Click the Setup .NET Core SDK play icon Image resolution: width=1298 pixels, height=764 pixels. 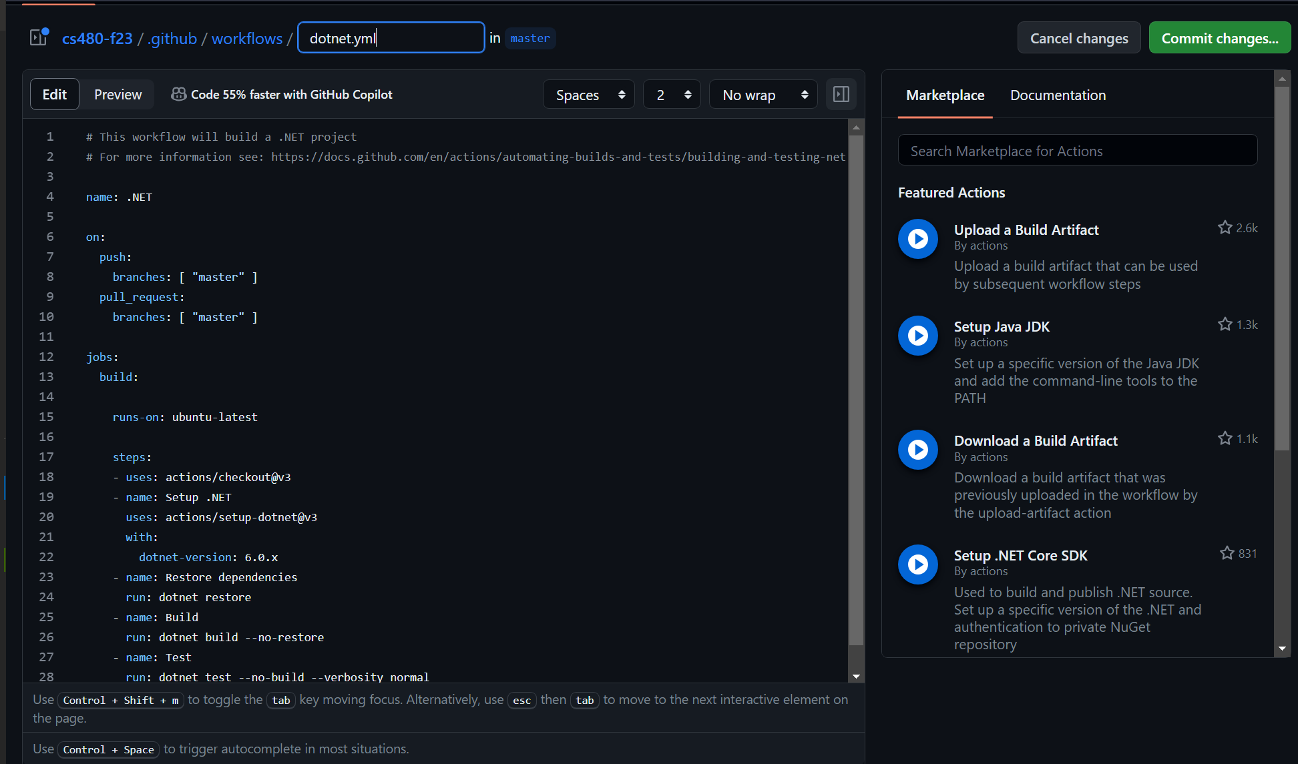tap(918, 564)
